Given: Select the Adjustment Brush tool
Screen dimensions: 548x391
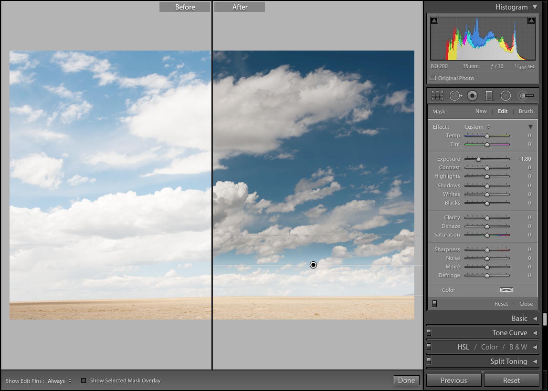Looking at the screenshot, I should (524, 95).
